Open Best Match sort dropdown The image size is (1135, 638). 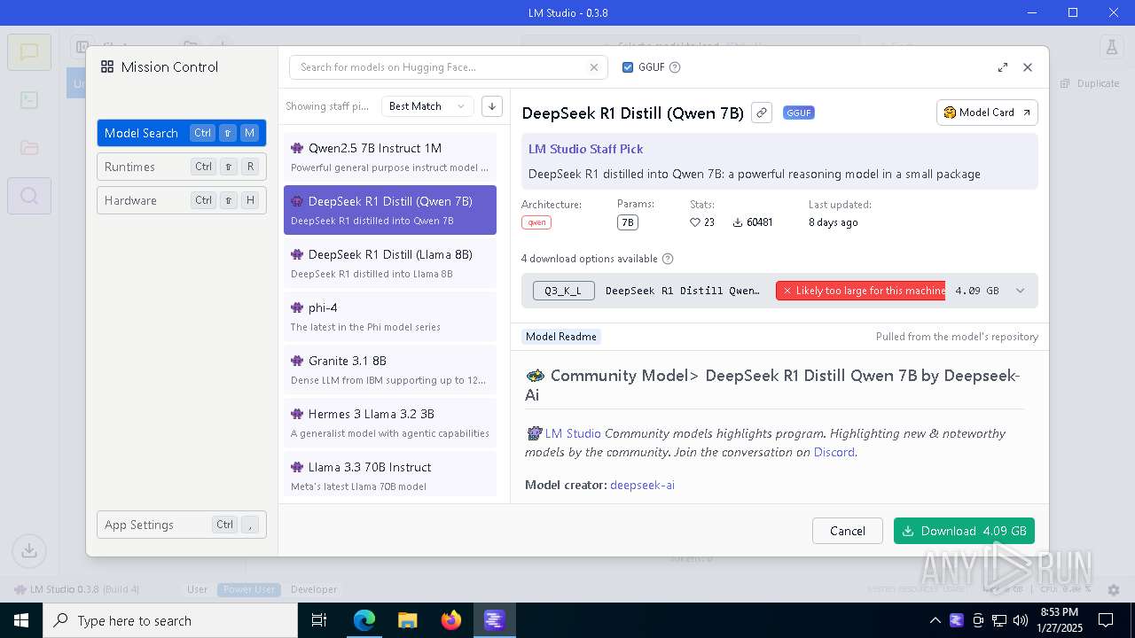pos(427,106)
